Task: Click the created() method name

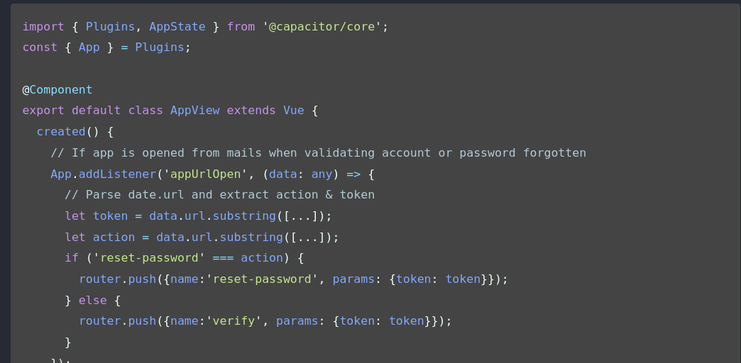Action: [x=61, y=132]
